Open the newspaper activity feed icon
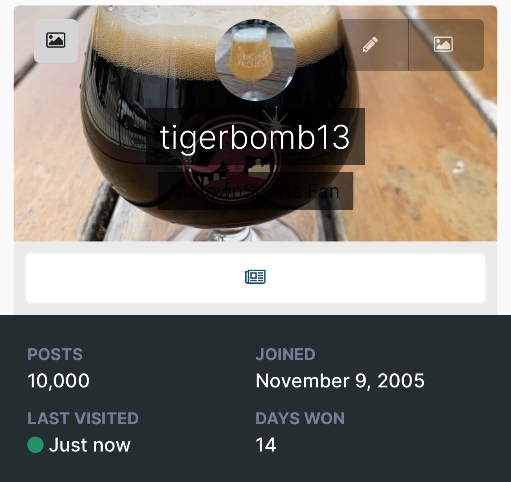Image resolution: width=511 pixels, height=482 pixels. 255,277
